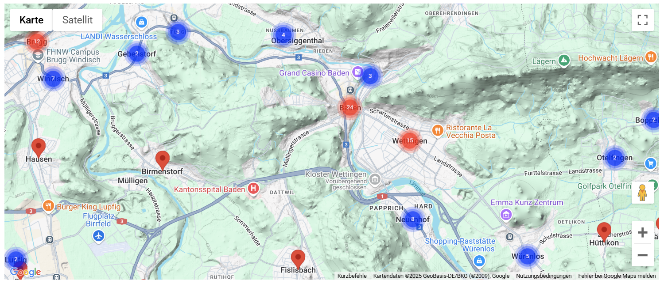Click the Mülligen town label
The width and height of the screenshot is (664, 284).
point(133,181)
